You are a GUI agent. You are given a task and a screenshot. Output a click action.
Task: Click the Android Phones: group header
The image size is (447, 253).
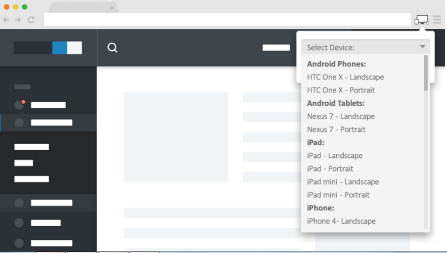[336, 64]
